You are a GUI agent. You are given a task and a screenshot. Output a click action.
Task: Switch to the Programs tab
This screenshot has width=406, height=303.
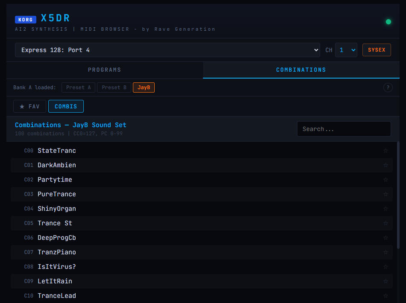pos(105,70)
